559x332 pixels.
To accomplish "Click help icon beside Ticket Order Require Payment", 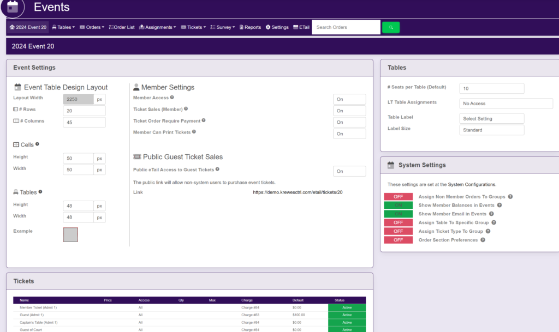I will (x=204, y=120).
